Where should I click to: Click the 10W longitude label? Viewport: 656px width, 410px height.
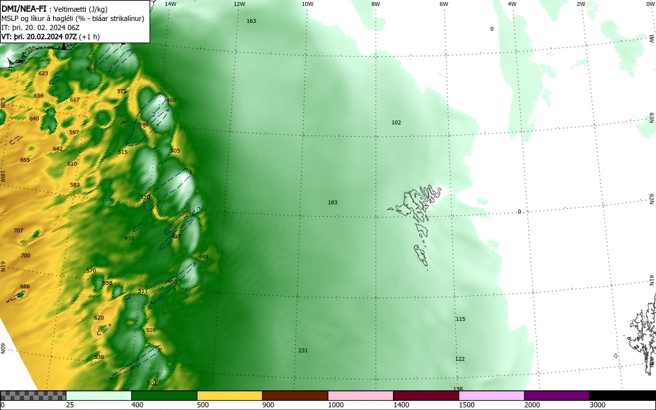click(x=308, y=4)
